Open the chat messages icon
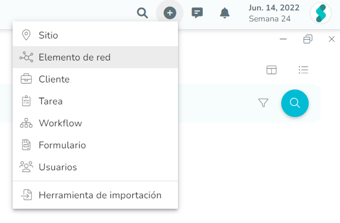This screenshot has height=223, width=340. (x=197, y=13)
